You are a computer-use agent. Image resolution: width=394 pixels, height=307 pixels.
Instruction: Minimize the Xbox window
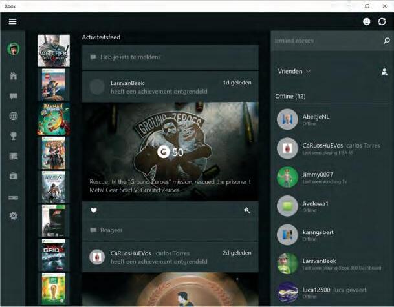[349, 6]
